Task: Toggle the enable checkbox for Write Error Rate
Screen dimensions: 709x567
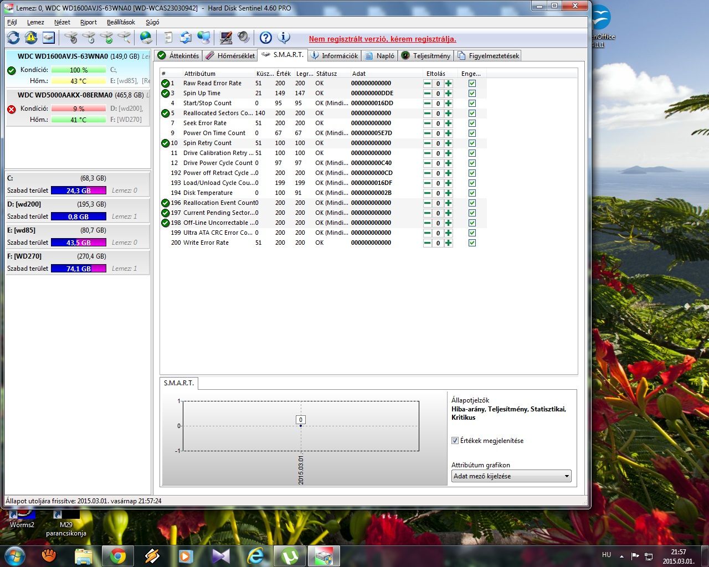Action: click(472, 243)
